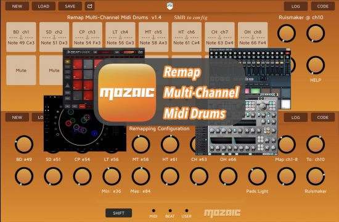Click the LOAD button in the top toolbar

(x=44, y=6)
